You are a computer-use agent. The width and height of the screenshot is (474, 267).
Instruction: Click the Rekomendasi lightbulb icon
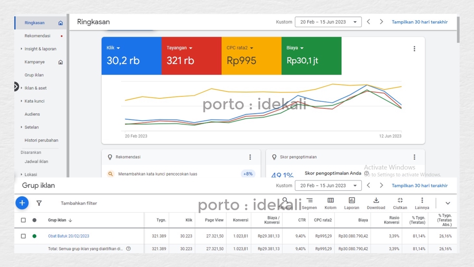pyautogui.click(x=110, y=157)
